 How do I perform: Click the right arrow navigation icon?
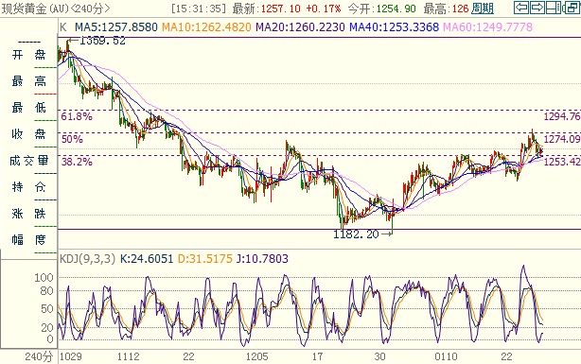pos(537,8)
